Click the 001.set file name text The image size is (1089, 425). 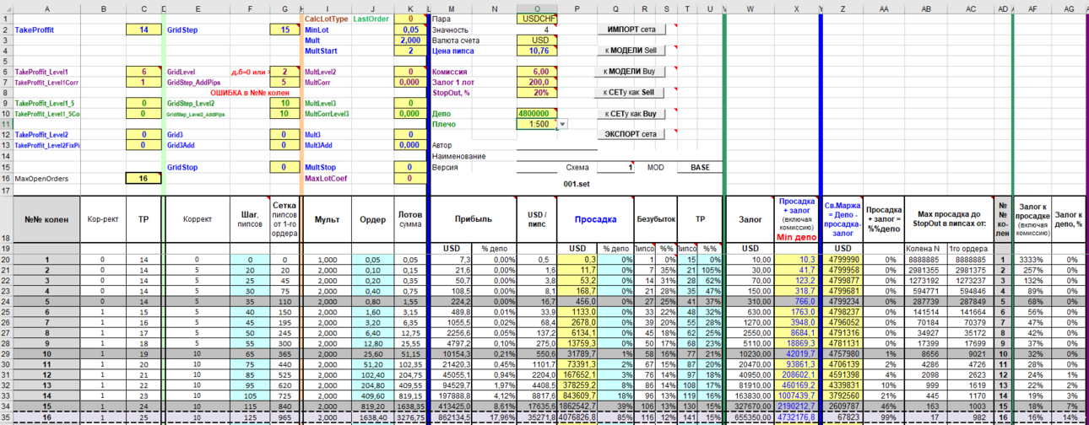[x=576, y=184]
